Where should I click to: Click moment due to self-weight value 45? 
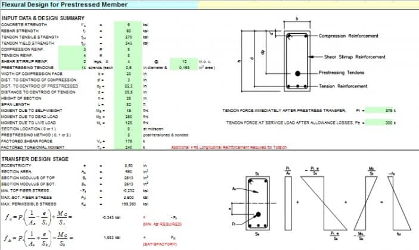128,111
